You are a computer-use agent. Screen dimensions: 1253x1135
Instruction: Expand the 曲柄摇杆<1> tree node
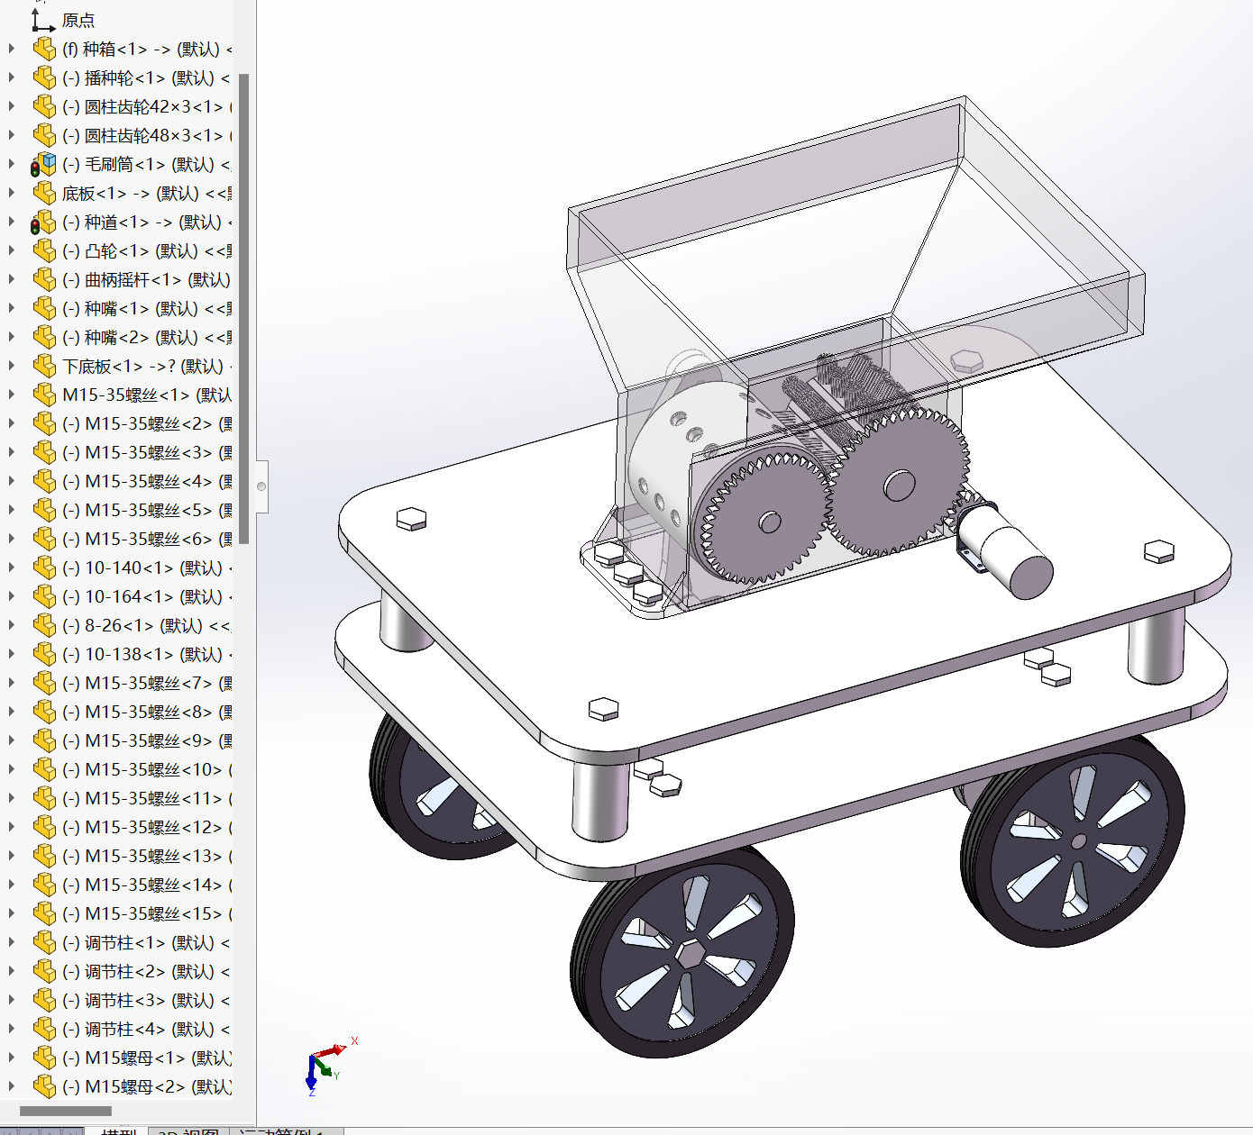click(x=11, y=279)
